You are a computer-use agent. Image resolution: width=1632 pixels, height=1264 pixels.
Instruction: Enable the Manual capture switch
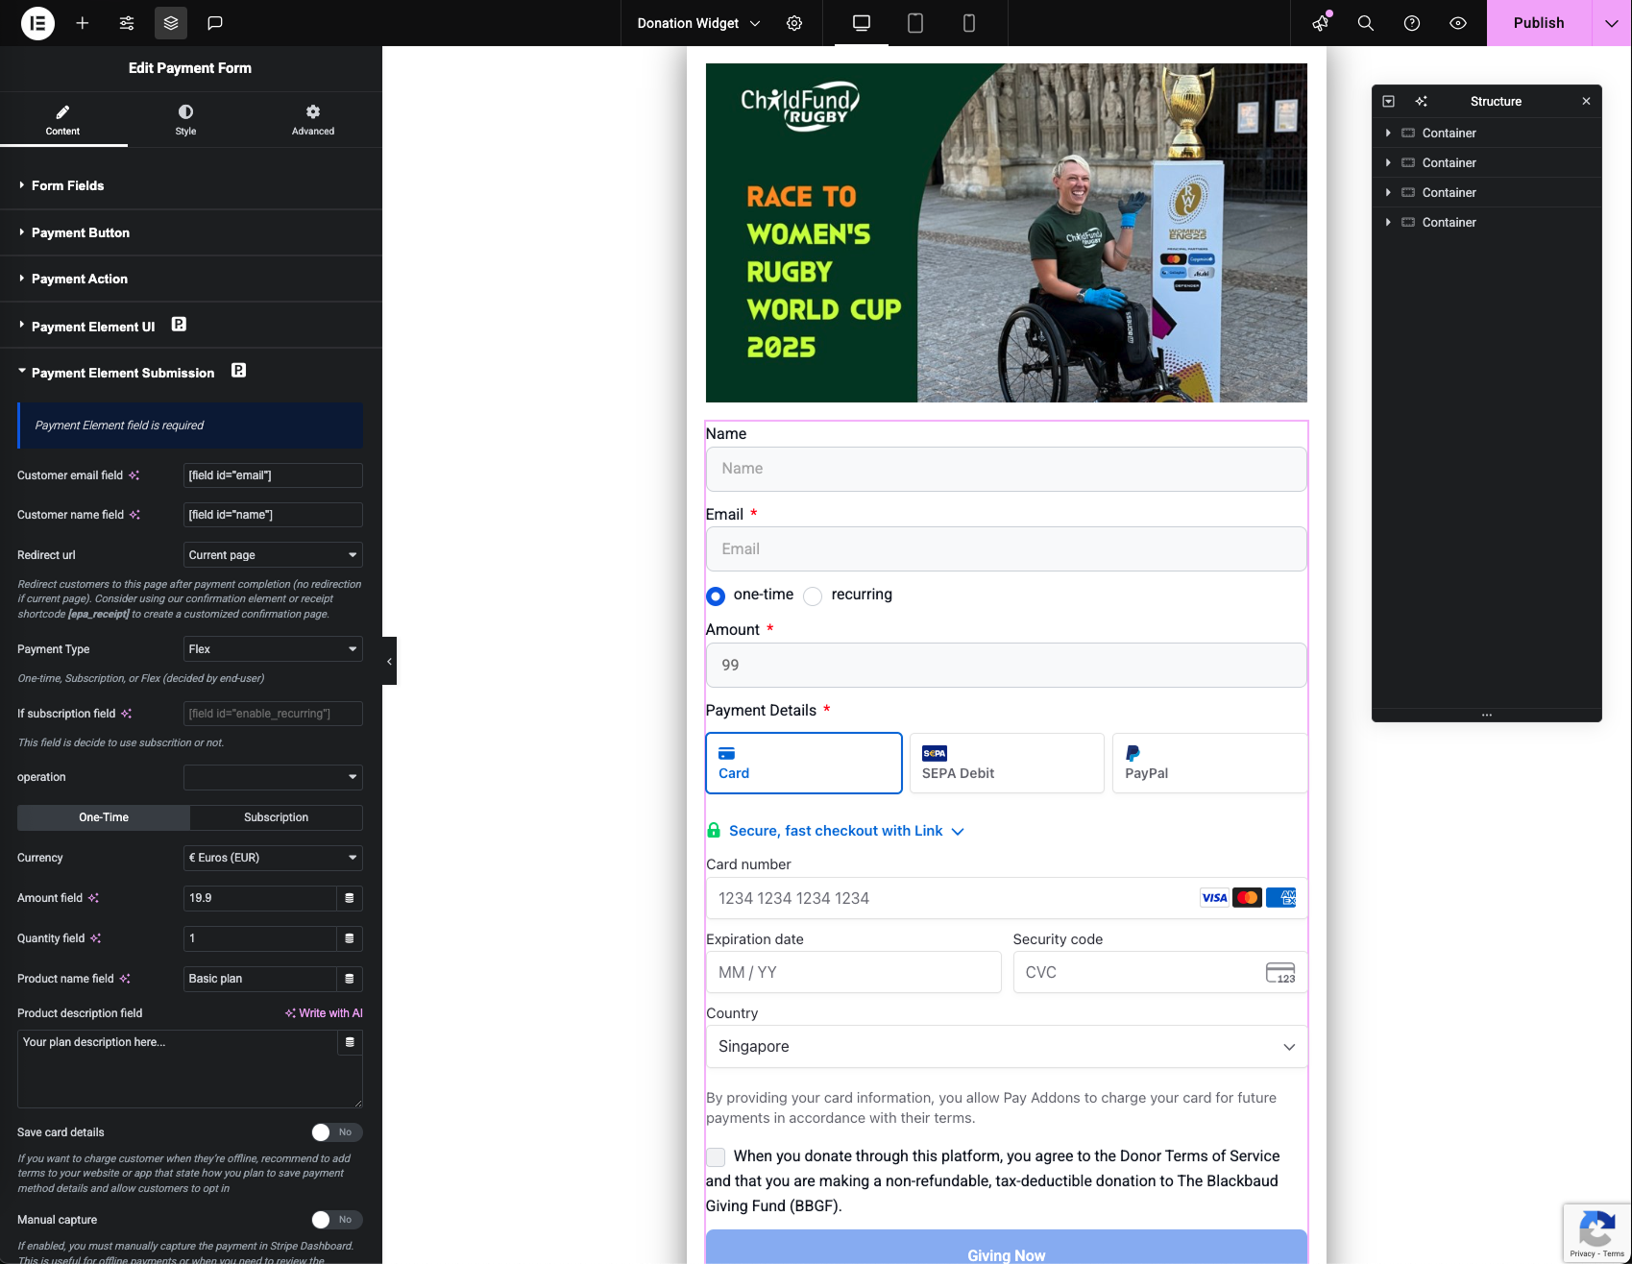336,1220
